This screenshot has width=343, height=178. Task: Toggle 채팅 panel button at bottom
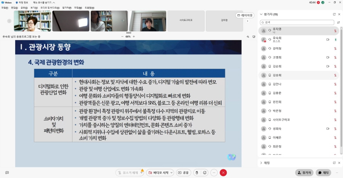(x=323, y=173)
